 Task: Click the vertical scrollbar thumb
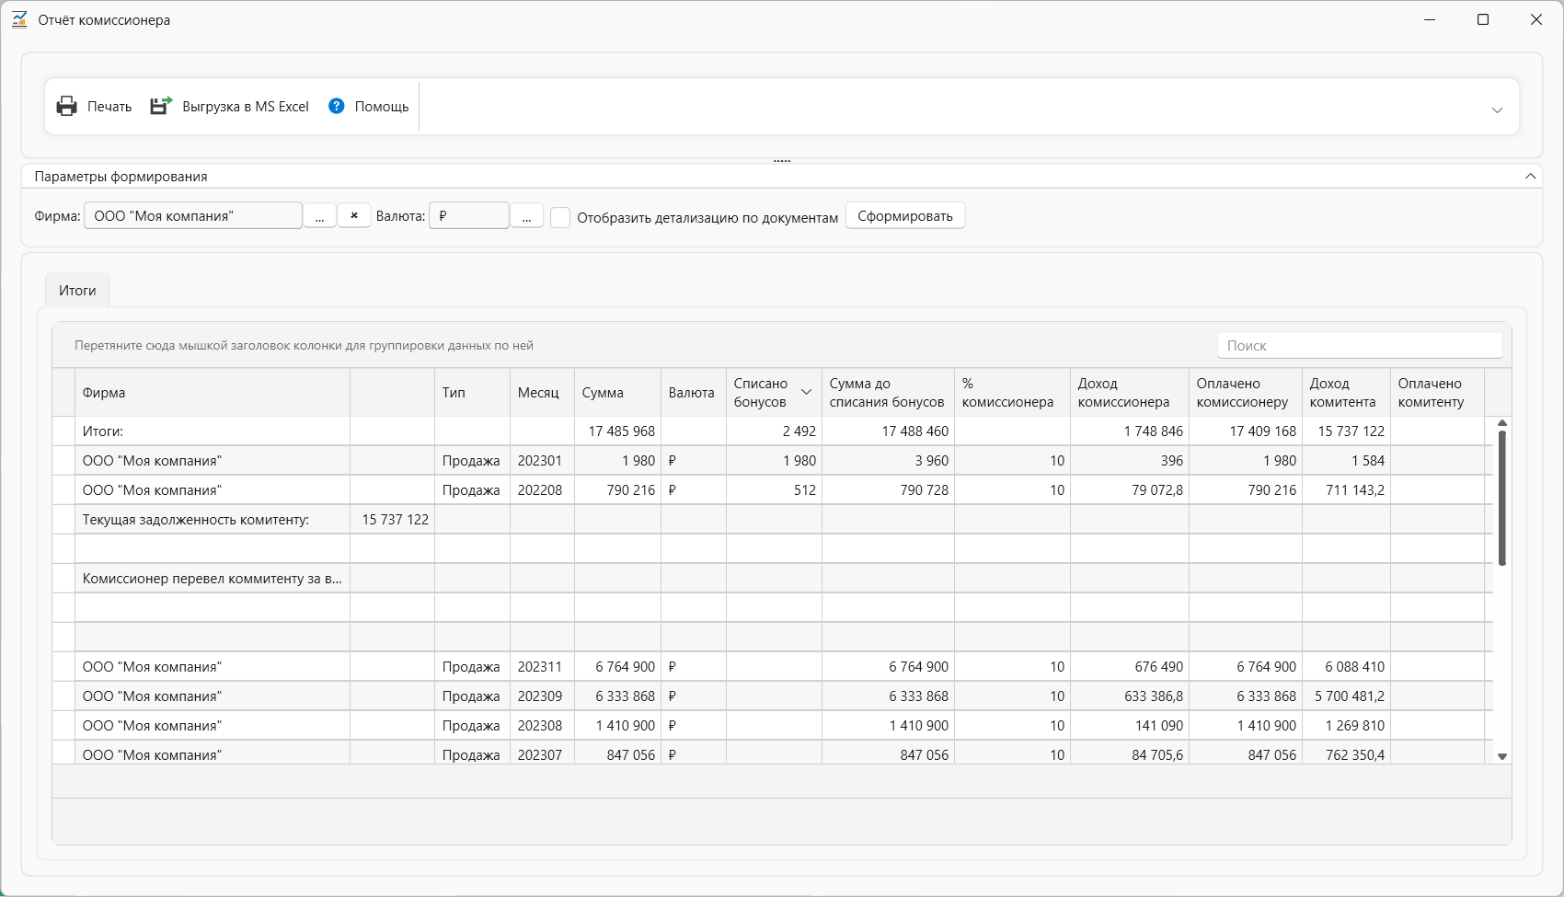(1502, 498)
